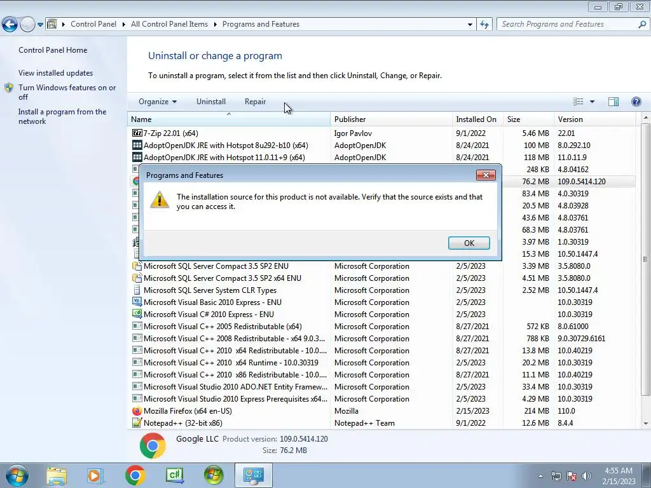The width and height of the screenshot is (651, 488).
Task: Open recent pages dropdown arrow
Action: tap(40, 25)
